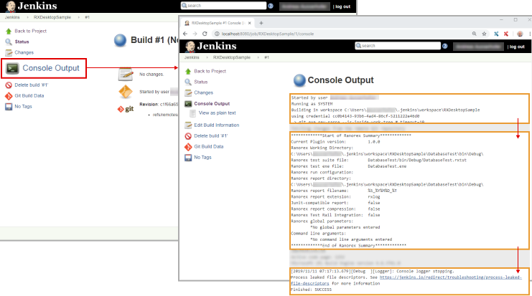
Task: Click Delete build '#1' in front window
Action: (x=210, y=135)
